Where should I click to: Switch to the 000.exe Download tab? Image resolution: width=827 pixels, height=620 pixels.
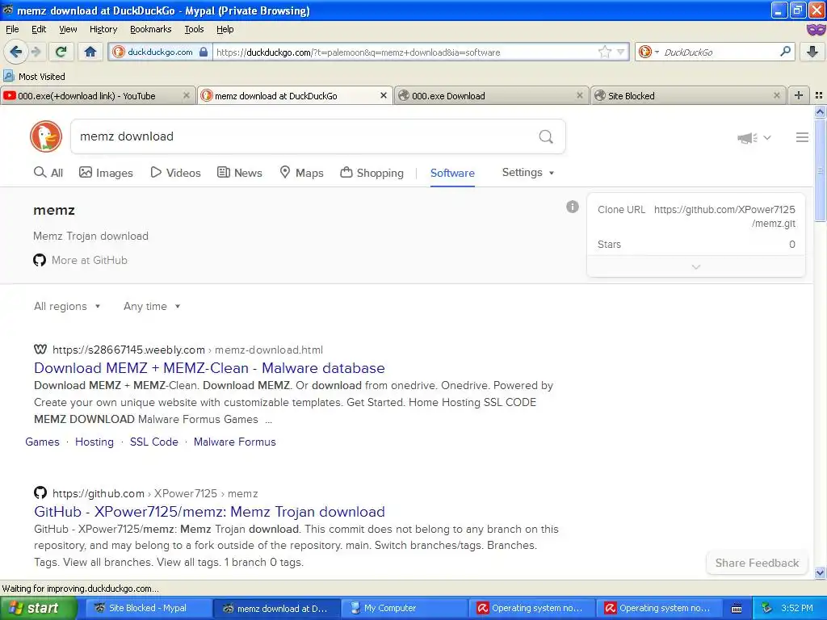pyautogui.click(x=491, y=95)
